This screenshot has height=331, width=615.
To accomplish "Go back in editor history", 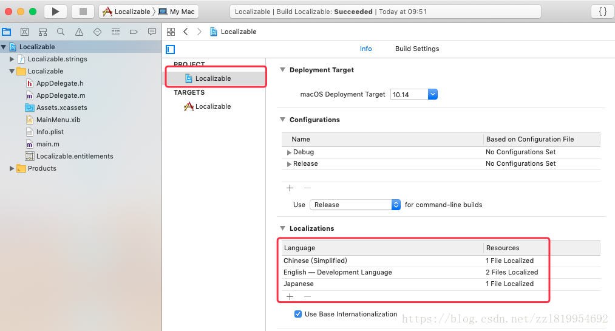I will pyautogui.click(x=186, y=32).
